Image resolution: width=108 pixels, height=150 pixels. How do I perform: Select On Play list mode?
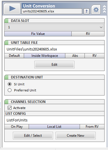tap(17, 127)
